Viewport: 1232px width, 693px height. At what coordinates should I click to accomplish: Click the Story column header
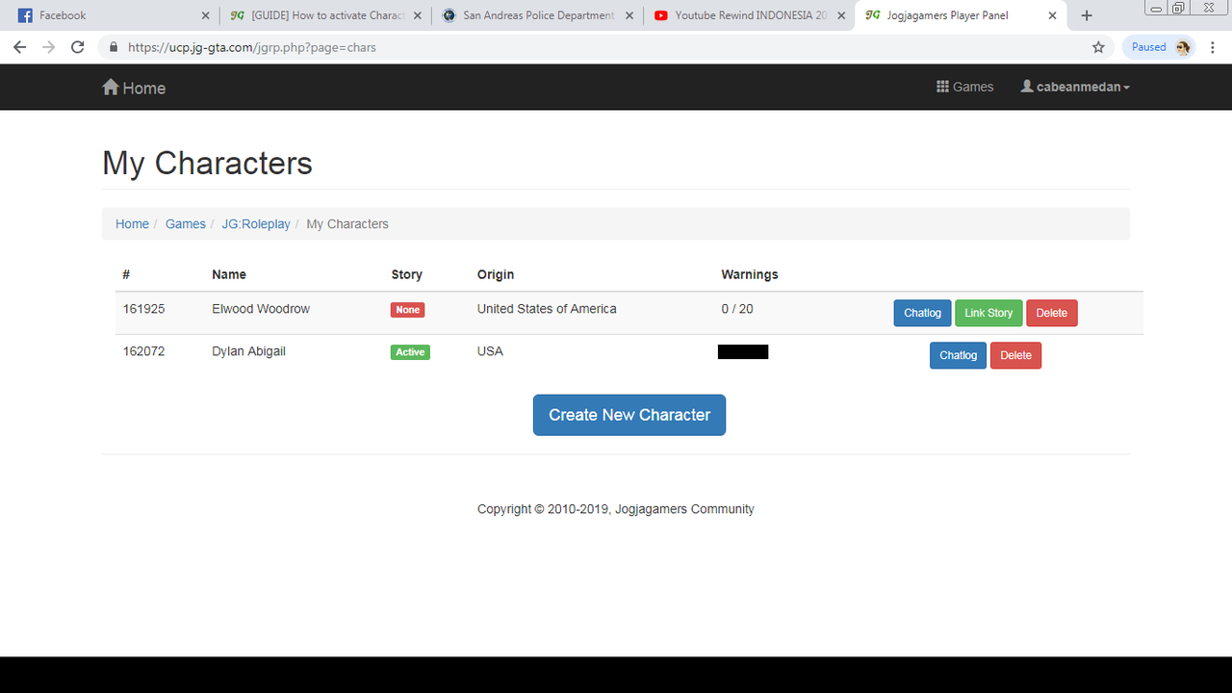tap(407, 274)
